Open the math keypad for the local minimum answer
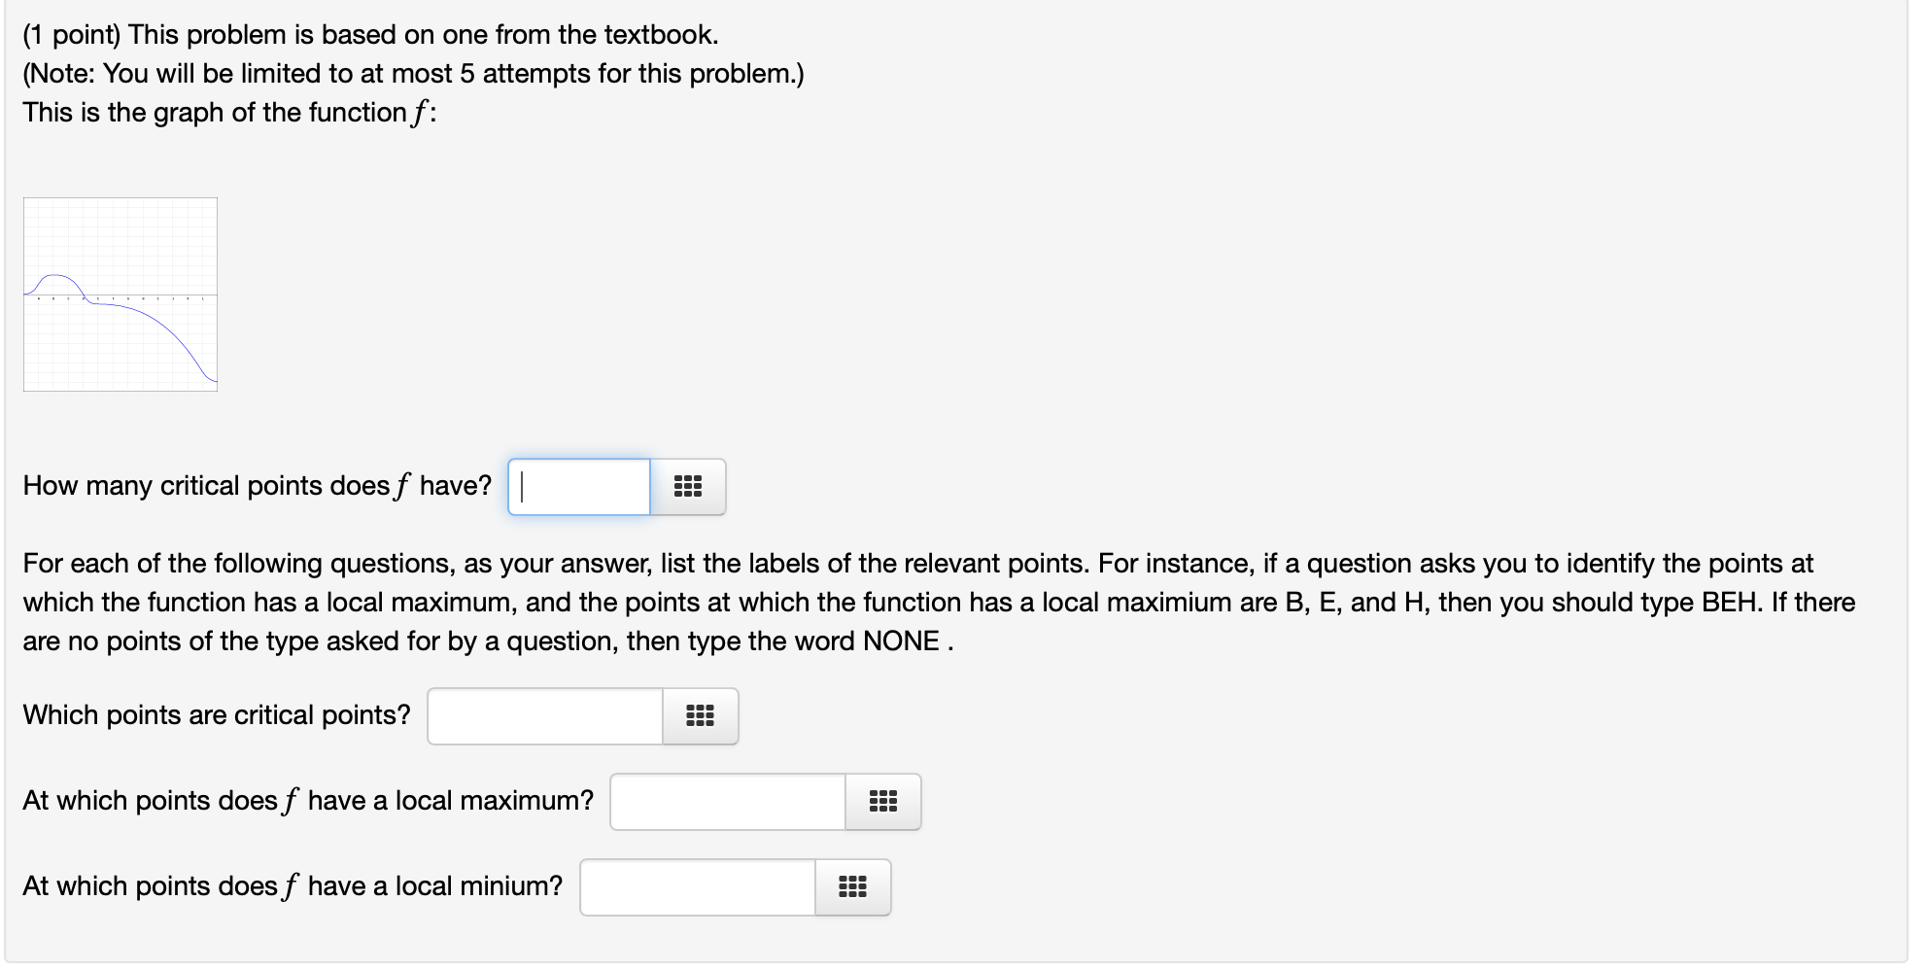Viewport: 1930px width, 970px height. point(852,886)
